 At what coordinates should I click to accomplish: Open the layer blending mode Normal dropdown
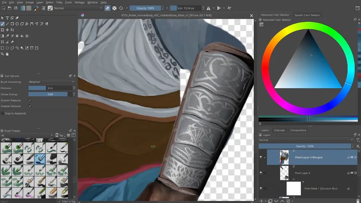pyautogui.click(x=306, y=140)
